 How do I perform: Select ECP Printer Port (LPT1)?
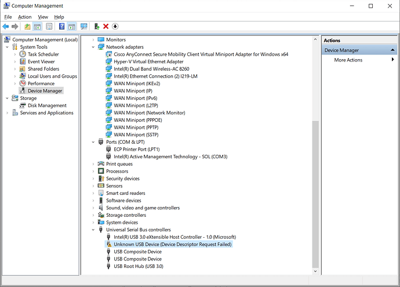coord(136,149)
